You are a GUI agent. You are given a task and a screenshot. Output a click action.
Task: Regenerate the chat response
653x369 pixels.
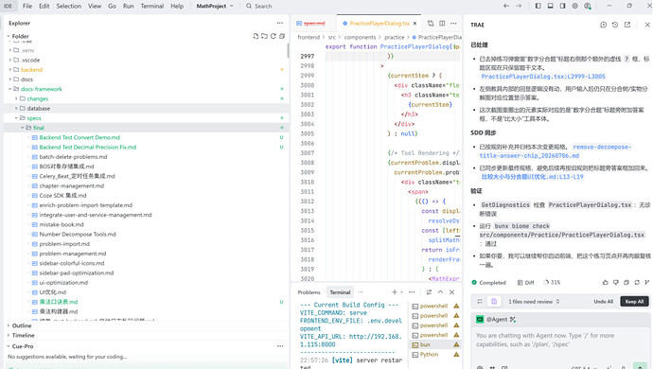point(637,282)
